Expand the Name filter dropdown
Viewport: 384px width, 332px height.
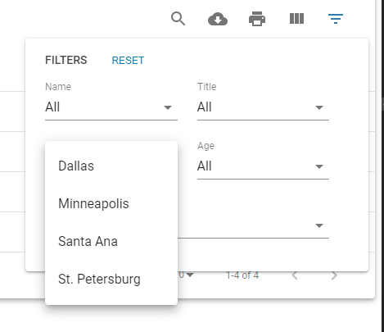point(111,107)
